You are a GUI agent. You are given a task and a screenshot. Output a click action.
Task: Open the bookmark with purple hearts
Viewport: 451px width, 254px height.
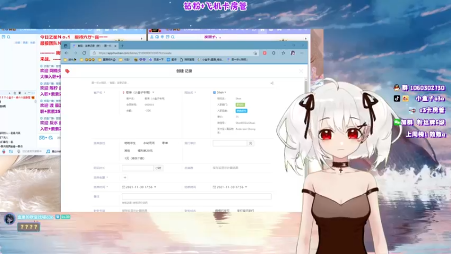140,60
